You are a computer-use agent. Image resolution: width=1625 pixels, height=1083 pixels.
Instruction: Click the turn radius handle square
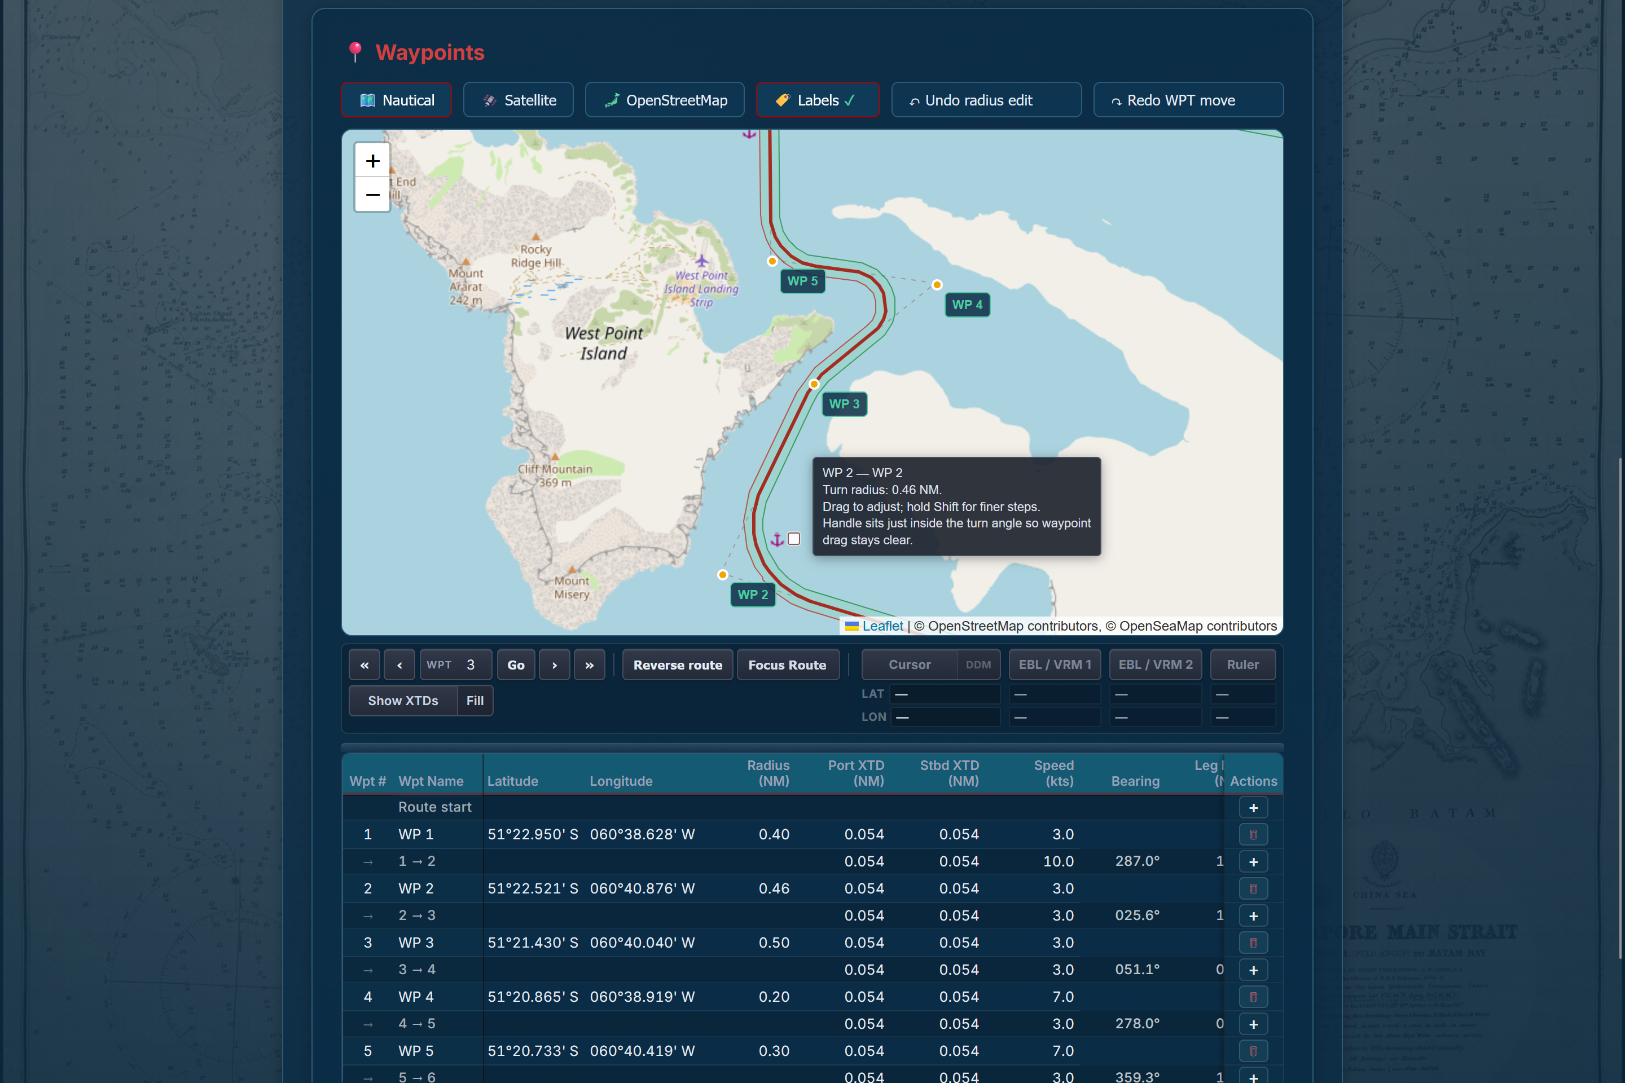tap(794, 539)
